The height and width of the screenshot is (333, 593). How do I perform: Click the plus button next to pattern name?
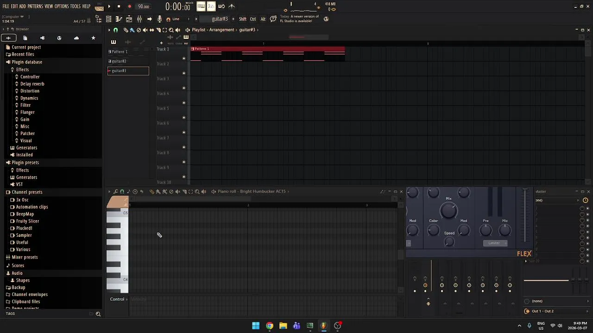coord(233,19)
